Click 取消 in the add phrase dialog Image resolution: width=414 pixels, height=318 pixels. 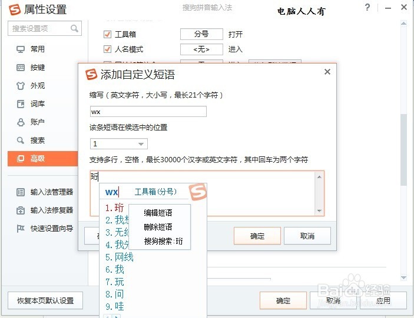[x=307, y=236]
